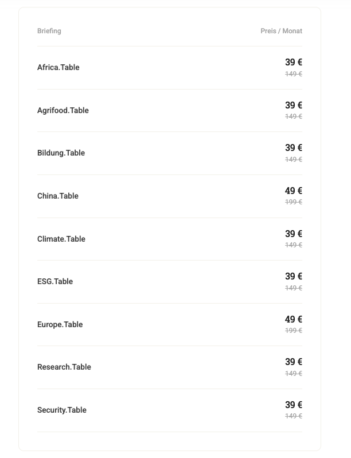Screen dimensions: 351x458
Task: Click the 39 € price for Research.Table
Action: [x=294, y=362]
